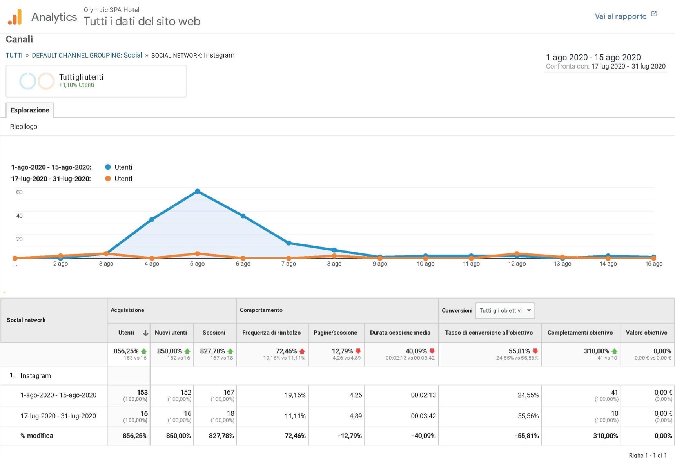The height and width of the screenshot is (458, 675).
Task: Click the Google Analytics logo icon
Action: [15, 17]
